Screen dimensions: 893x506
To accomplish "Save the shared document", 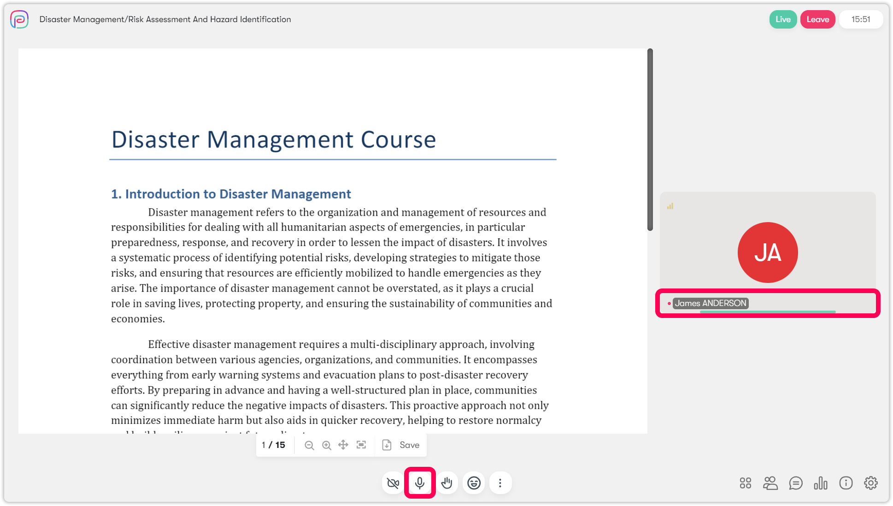I will point(401,445).
